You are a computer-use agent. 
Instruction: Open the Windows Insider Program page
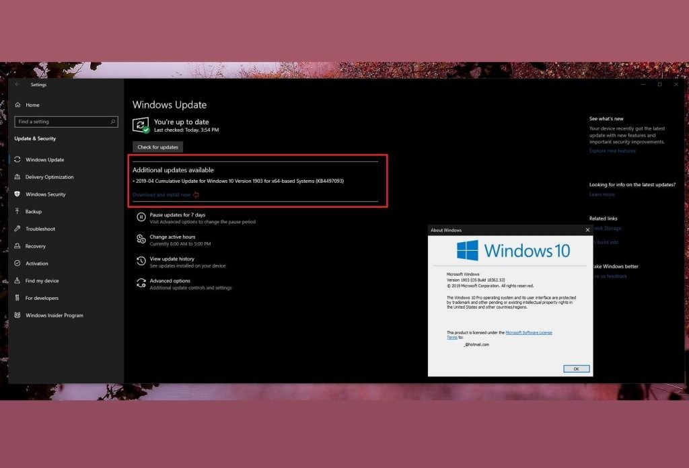point(54,315)
